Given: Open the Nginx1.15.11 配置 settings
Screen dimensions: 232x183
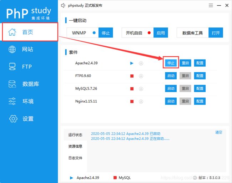Looking at the screenshot, I should click(200, 101).
